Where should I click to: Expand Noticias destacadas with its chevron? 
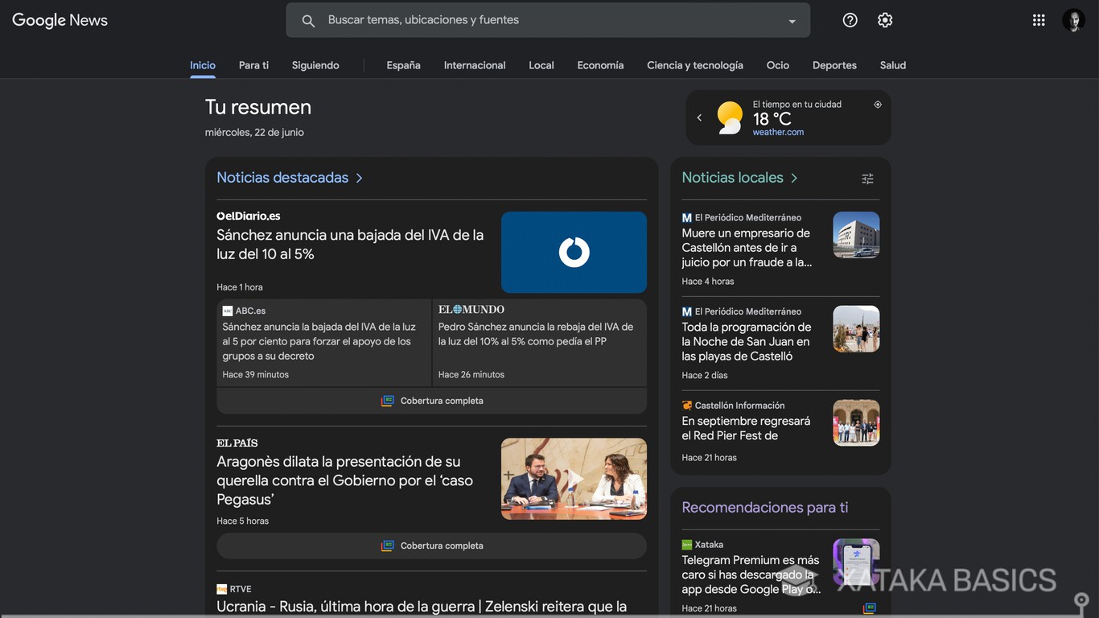point(360,178)
